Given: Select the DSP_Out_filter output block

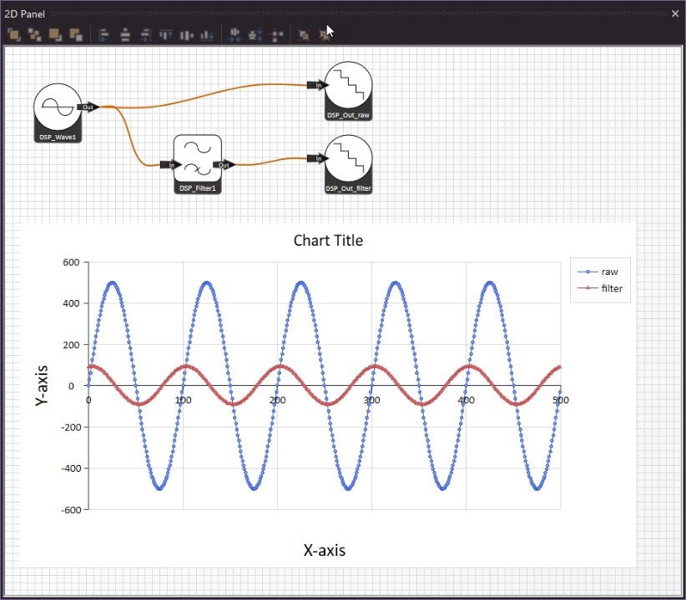Looking at the screenshot, I should (x=348, y=159).
